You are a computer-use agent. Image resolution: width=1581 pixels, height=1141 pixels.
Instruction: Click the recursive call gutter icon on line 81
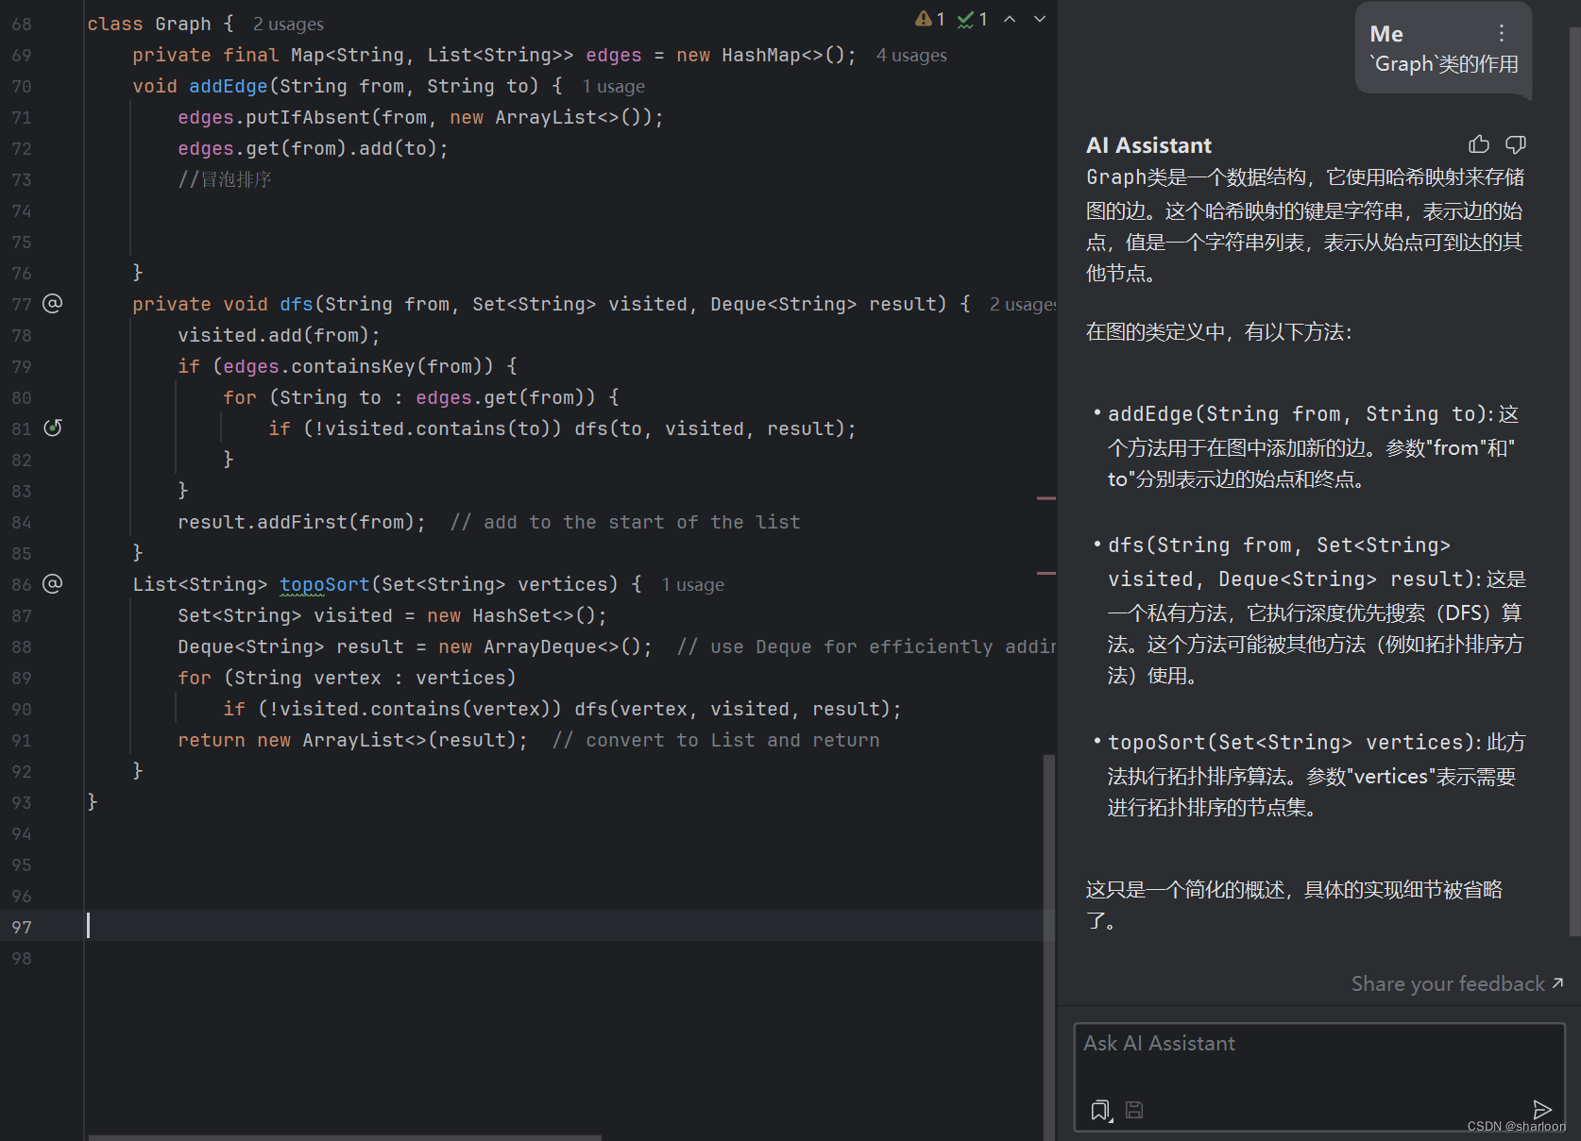[x=53, y=428]
